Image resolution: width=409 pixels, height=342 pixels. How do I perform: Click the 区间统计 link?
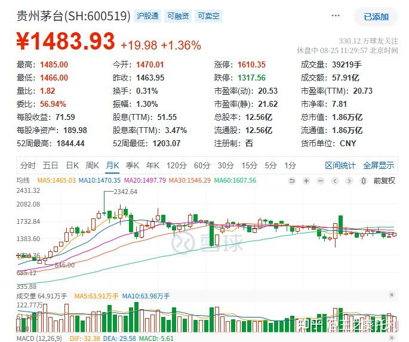coord(340,165)
